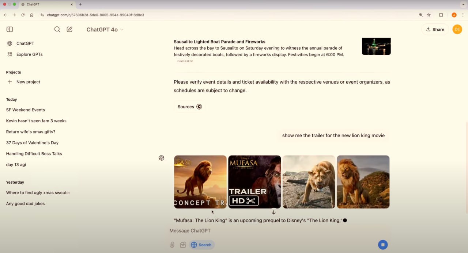Open chat search with the magnifier icon
This screenshot has height=253, width=468.
pos(57,30)
